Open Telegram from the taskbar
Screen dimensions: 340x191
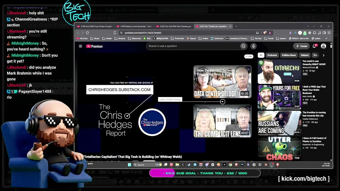coord(195,165)
